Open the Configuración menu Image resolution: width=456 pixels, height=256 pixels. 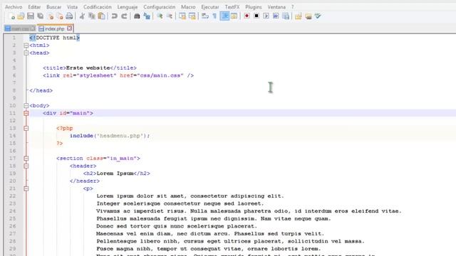160,6
